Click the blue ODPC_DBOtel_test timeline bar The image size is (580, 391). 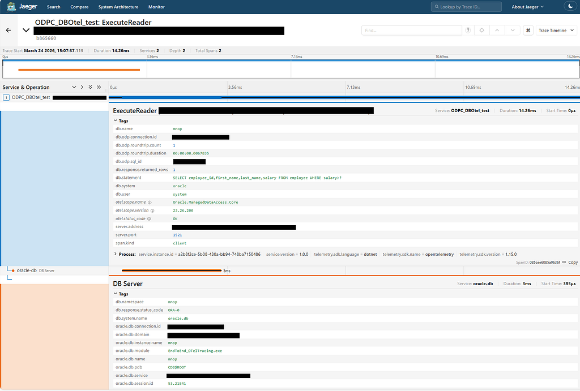(344, 97)
